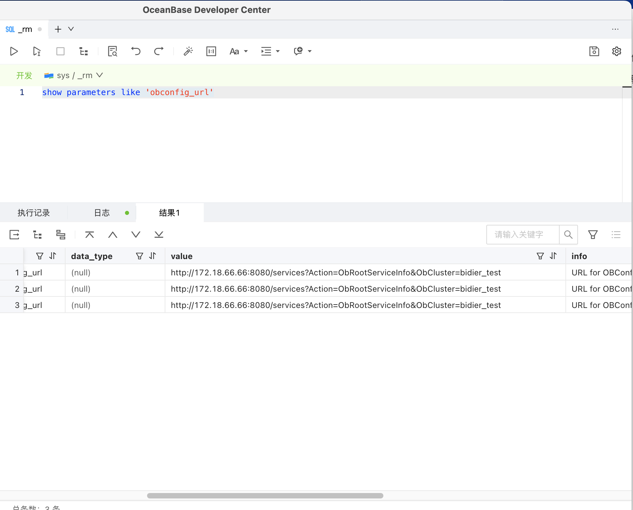
Task: Undo the last edit
Action: 136,51
